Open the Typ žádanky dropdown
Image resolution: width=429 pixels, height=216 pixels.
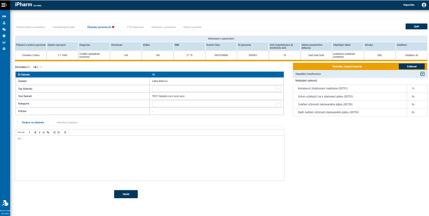point(216,89)
